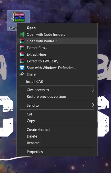This screenshot has height=173, width=111.
Task: Click the VS Code Insiders icon
Action: [22, 34]
